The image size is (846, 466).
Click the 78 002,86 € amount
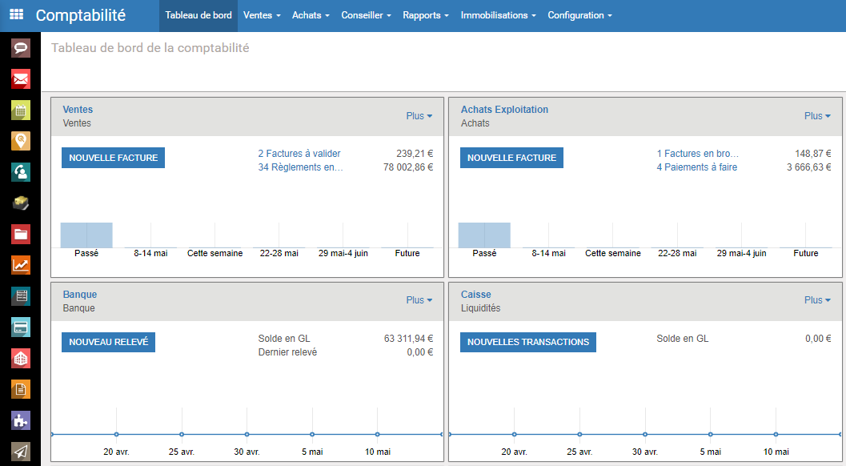408,167
